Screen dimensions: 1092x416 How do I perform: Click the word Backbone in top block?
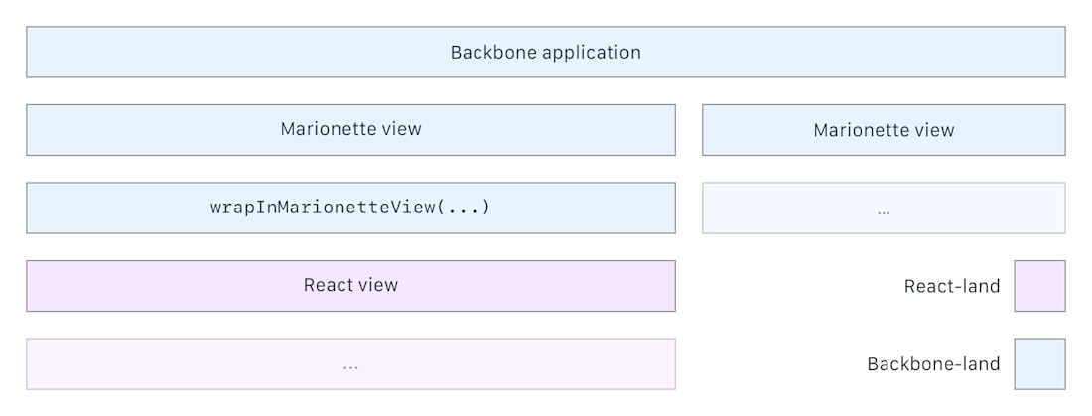pos(493,52)
